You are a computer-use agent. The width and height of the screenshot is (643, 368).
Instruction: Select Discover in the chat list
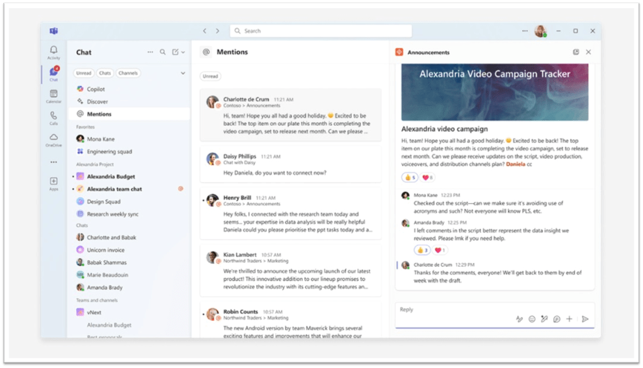click(x=97, y=101)
